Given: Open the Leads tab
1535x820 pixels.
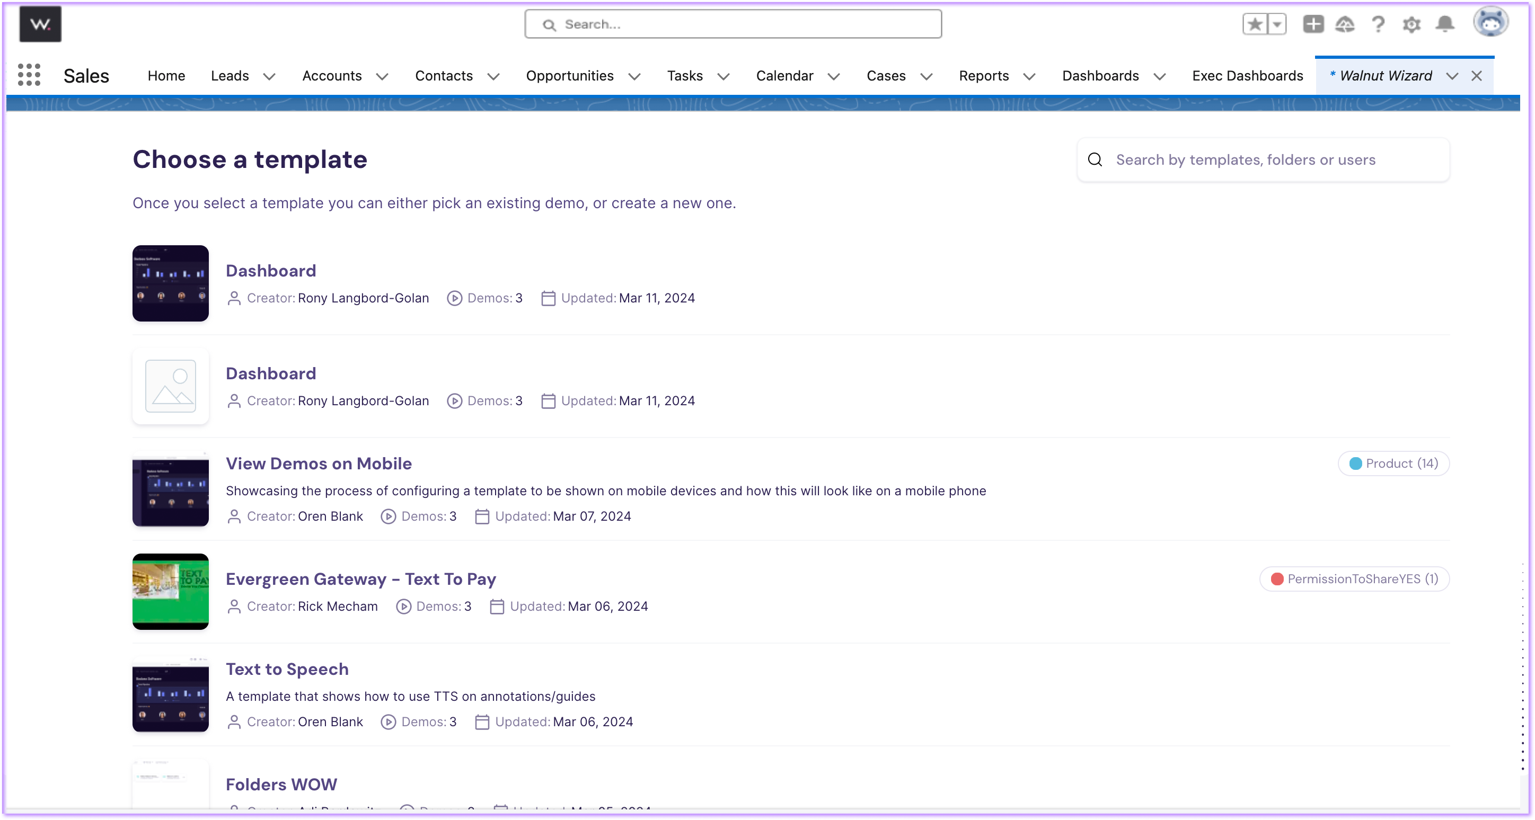Looking at the screenshot, I should click(230, 76).
